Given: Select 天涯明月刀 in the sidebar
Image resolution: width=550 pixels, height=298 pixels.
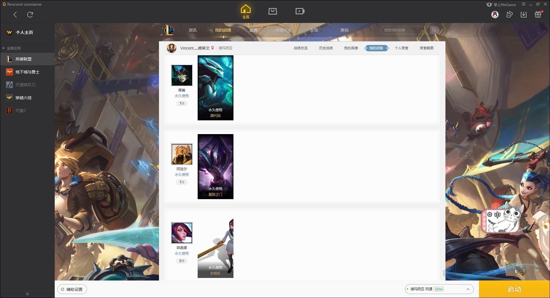Looking at the screenshot, I should pos(27,85).
